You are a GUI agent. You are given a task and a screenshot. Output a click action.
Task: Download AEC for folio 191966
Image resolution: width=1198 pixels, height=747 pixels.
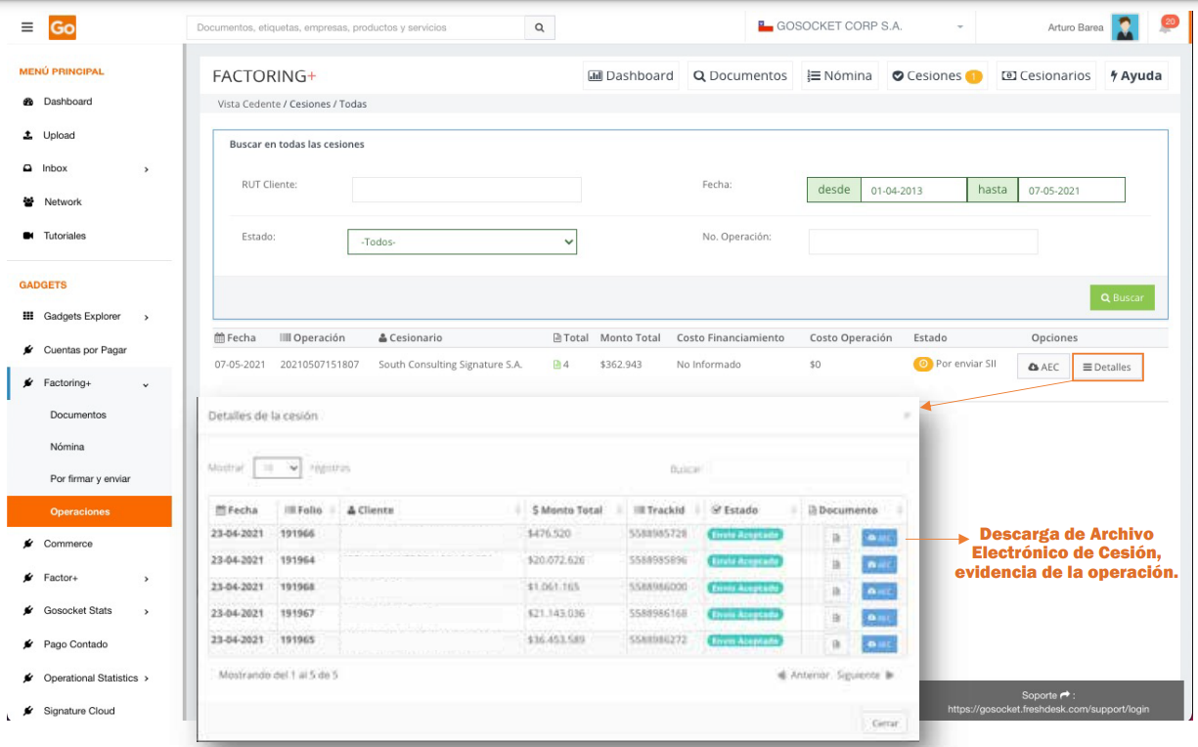coord(878,538)
